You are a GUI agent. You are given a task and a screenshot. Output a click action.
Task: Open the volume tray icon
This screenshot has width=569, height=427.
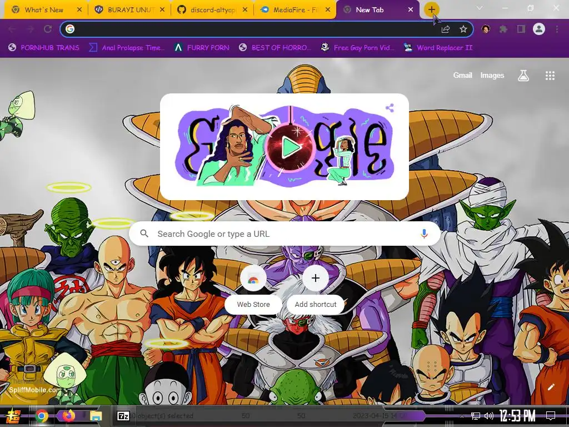pyautogui.click(x=489, y=416)
